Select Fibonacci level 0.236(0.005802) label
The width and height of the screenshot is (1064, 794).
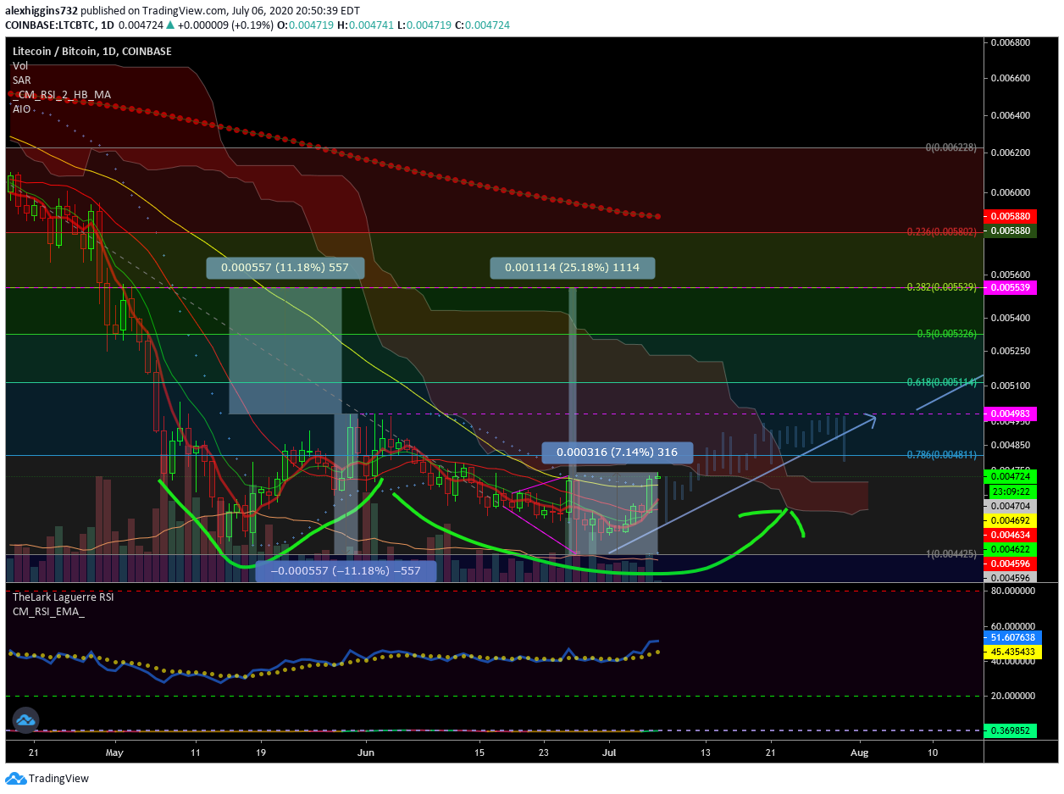(x=943, y=231)
